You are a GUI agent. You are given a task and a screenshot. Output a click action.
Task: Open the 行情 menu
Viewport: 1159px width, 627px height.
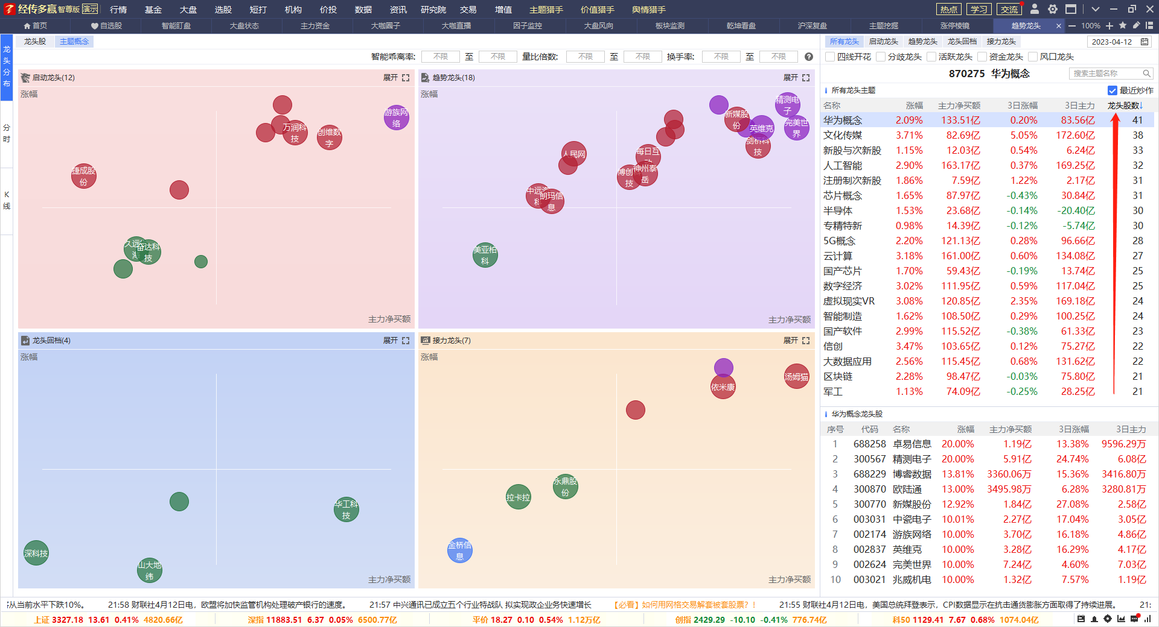point(118,10)
